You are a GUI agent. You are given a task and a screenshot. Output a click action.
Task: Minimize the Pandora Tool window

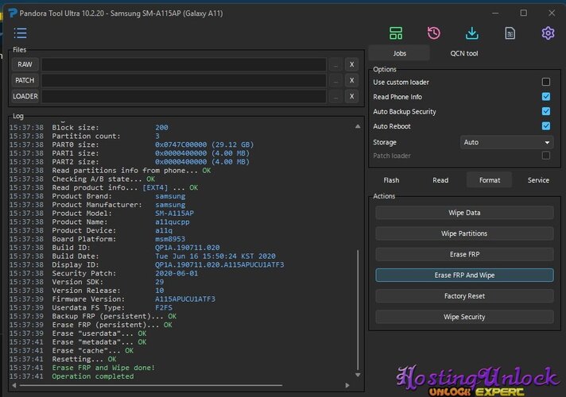[495, 13]
